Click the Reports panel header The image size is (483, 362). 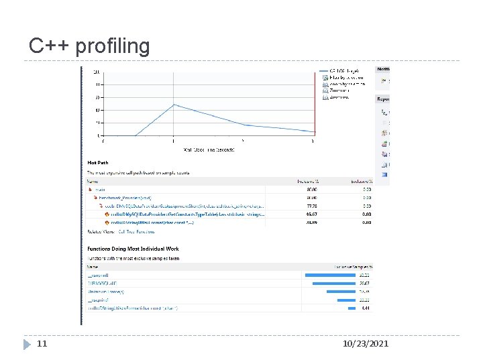pyautogui.click(x=382, y=99)
